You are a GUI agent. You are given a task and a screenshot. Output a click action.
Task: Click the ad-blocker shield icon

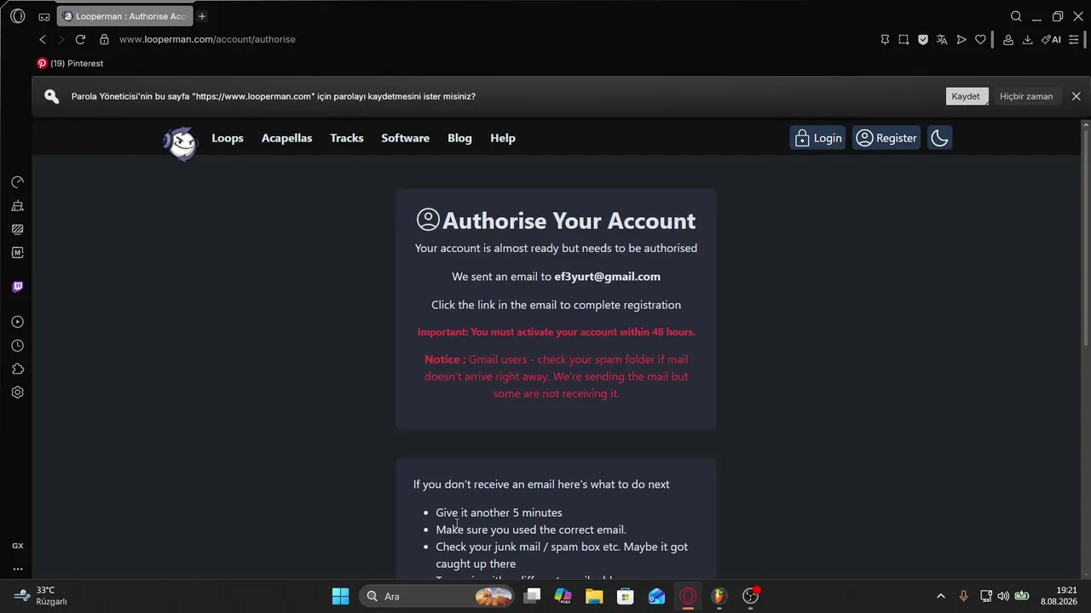tap(923, 39)
